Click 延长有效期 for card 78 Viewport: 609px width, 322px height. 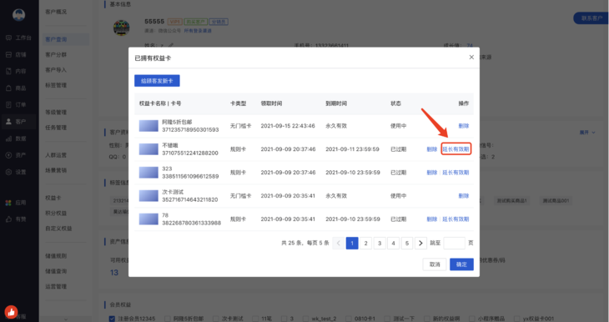456,219
